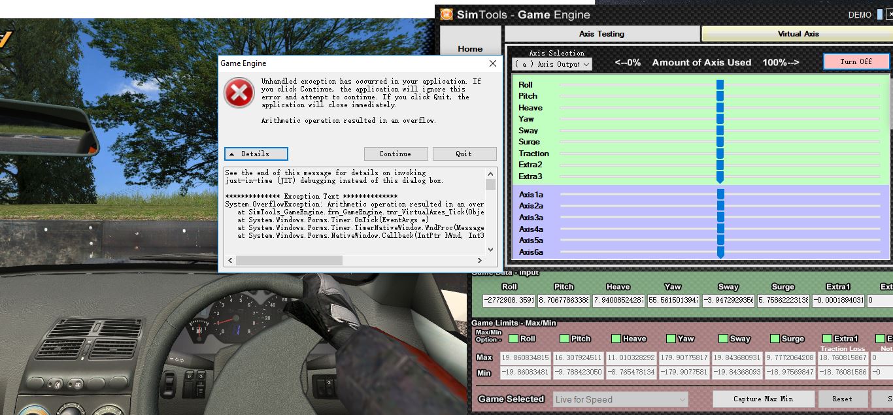
Task: Toggle the Heave Max/Min option checkbox
Action: 616,339
